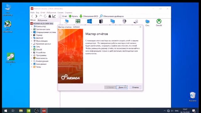Select База данных in the sidebar tree
Viewport: 201px width, 113px height.
click(x=40, y=64)
